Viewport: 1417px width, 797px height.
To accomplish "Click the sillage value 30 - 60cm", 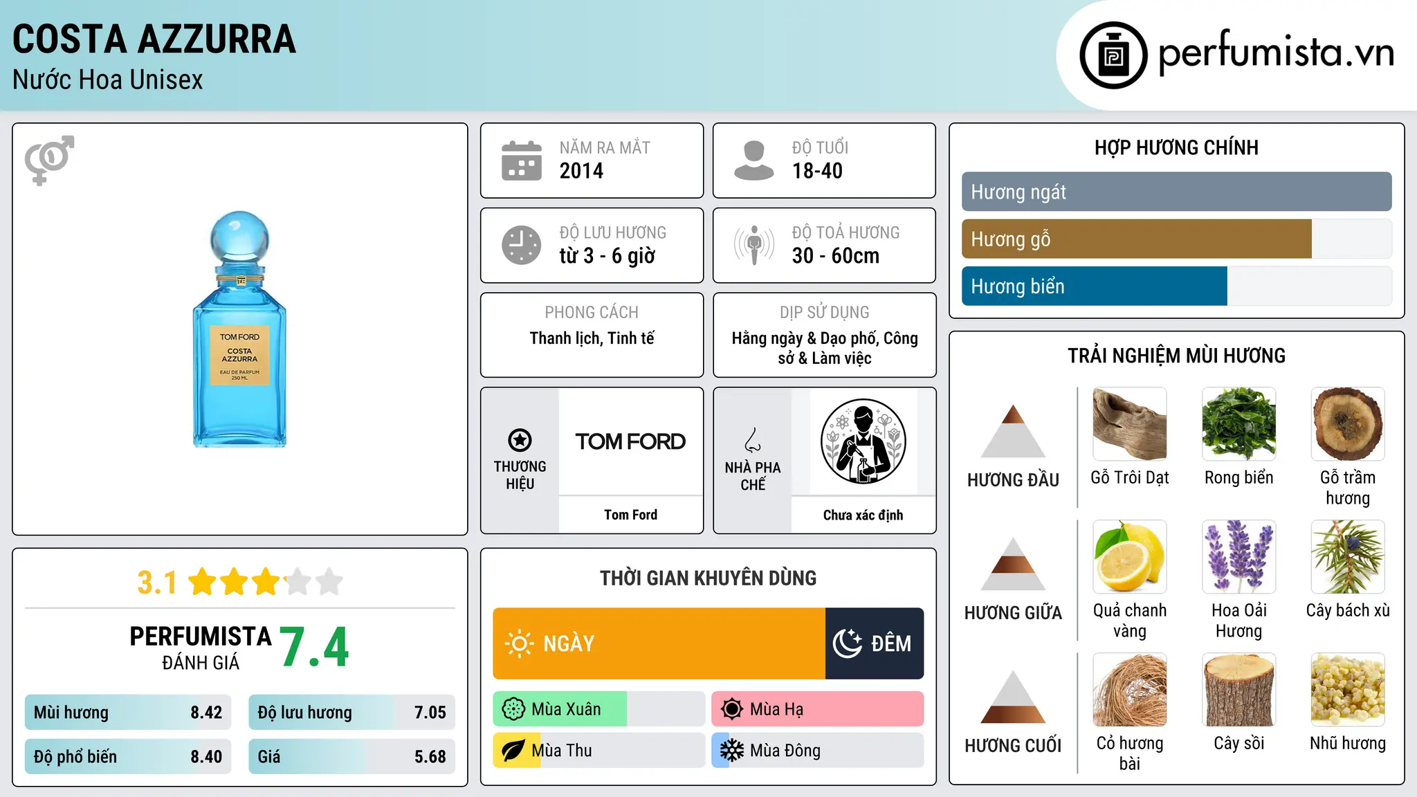I will click(836, 256).
